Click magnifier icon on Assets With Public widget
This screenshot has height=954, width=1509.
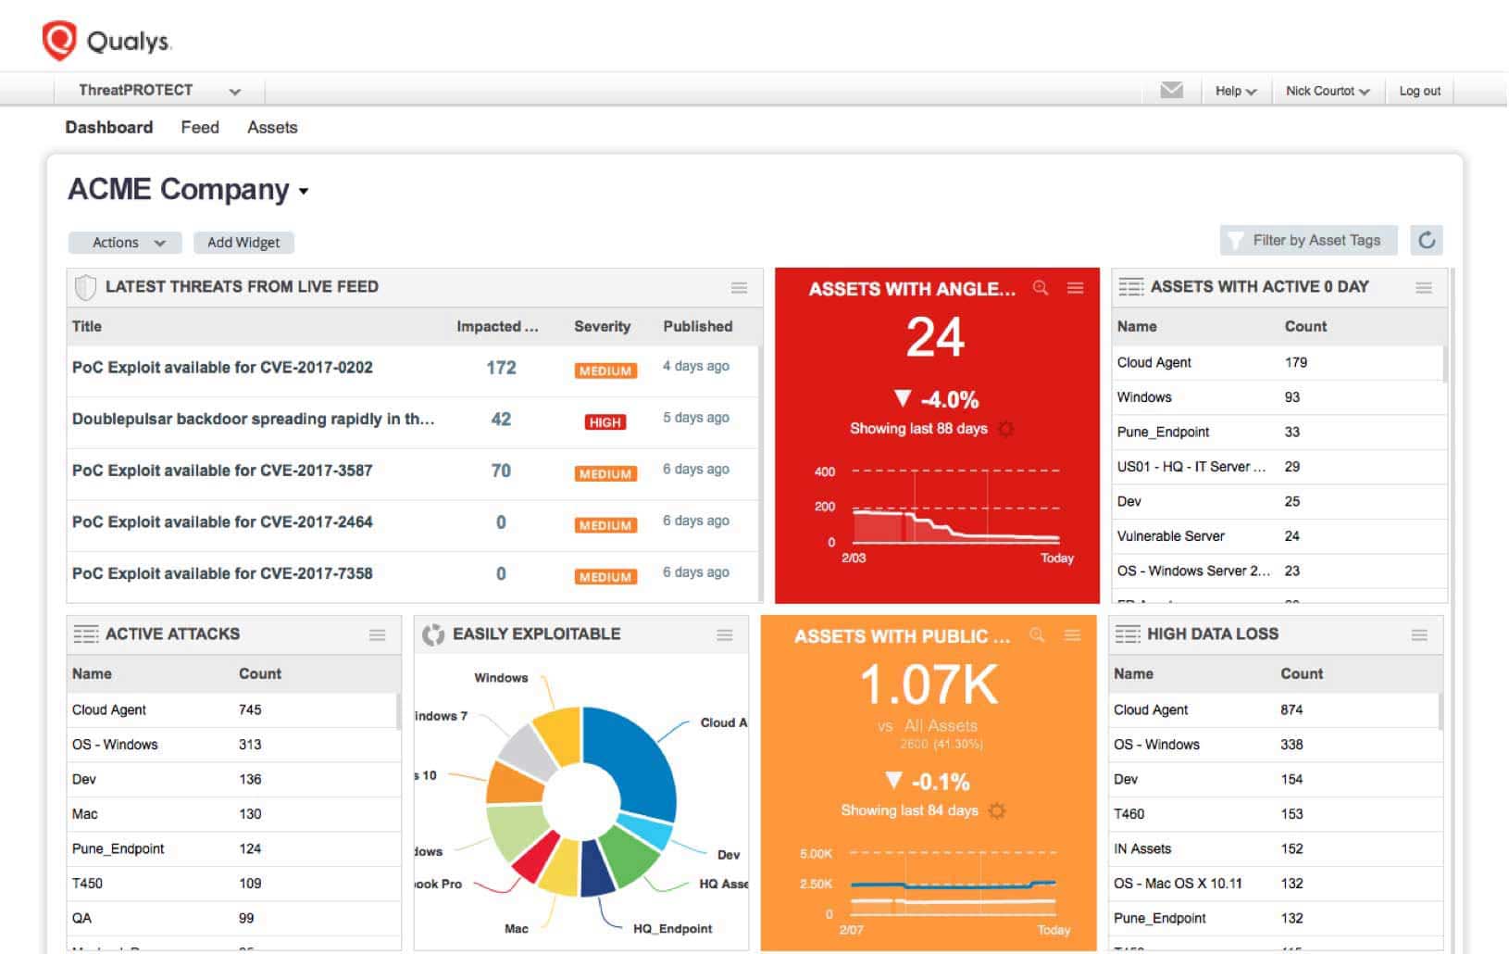pyautogui.click(x=1037, y=636)
